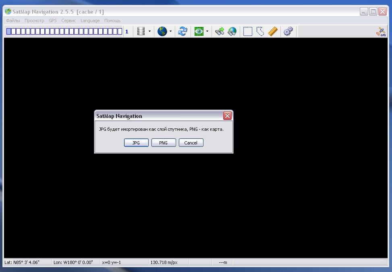Click the binoculars with globe search icon

pos(232,31)
